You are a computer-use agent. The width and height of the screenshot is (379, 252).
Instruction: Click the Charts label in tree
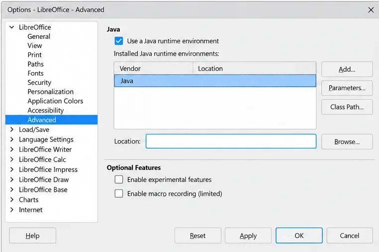(28, 200)
